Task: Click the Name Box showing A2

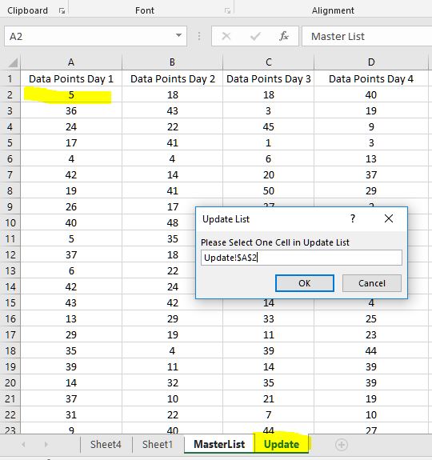Action: tap(95, 36)
